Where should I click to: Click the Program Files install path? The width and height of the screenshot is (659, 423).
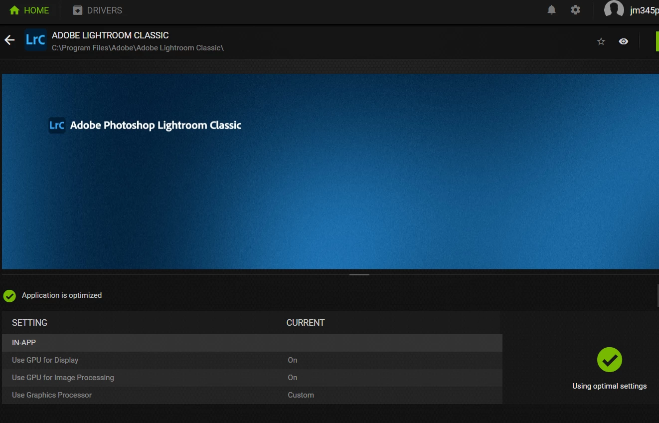tap(138, 48)
